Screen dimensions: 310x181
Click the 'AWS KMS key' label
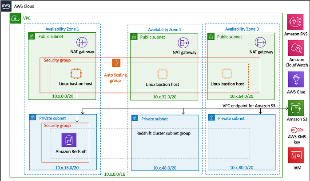297,139
